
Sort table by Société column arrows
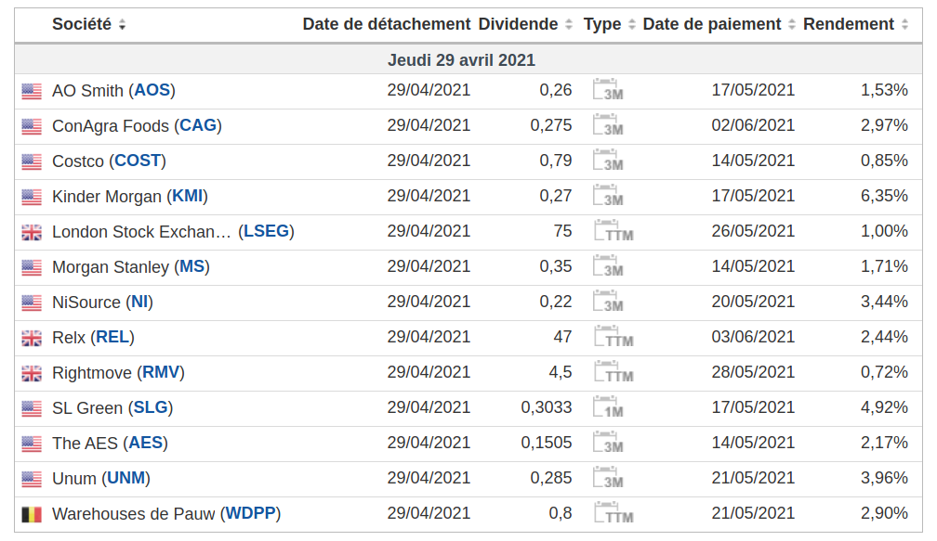click(x=122, y=24)
